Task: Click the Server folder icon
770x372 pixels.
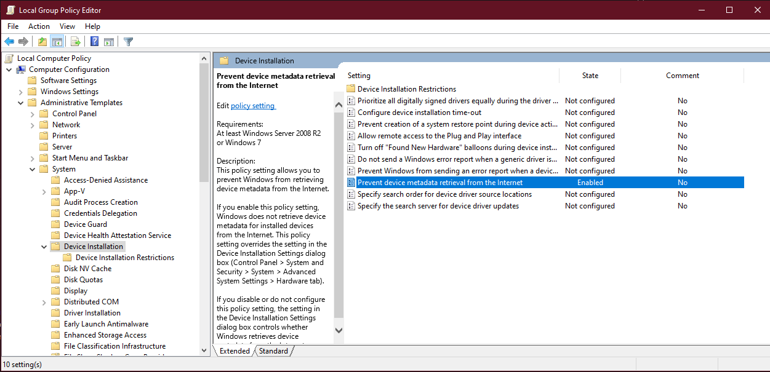Action: point(44,147)
